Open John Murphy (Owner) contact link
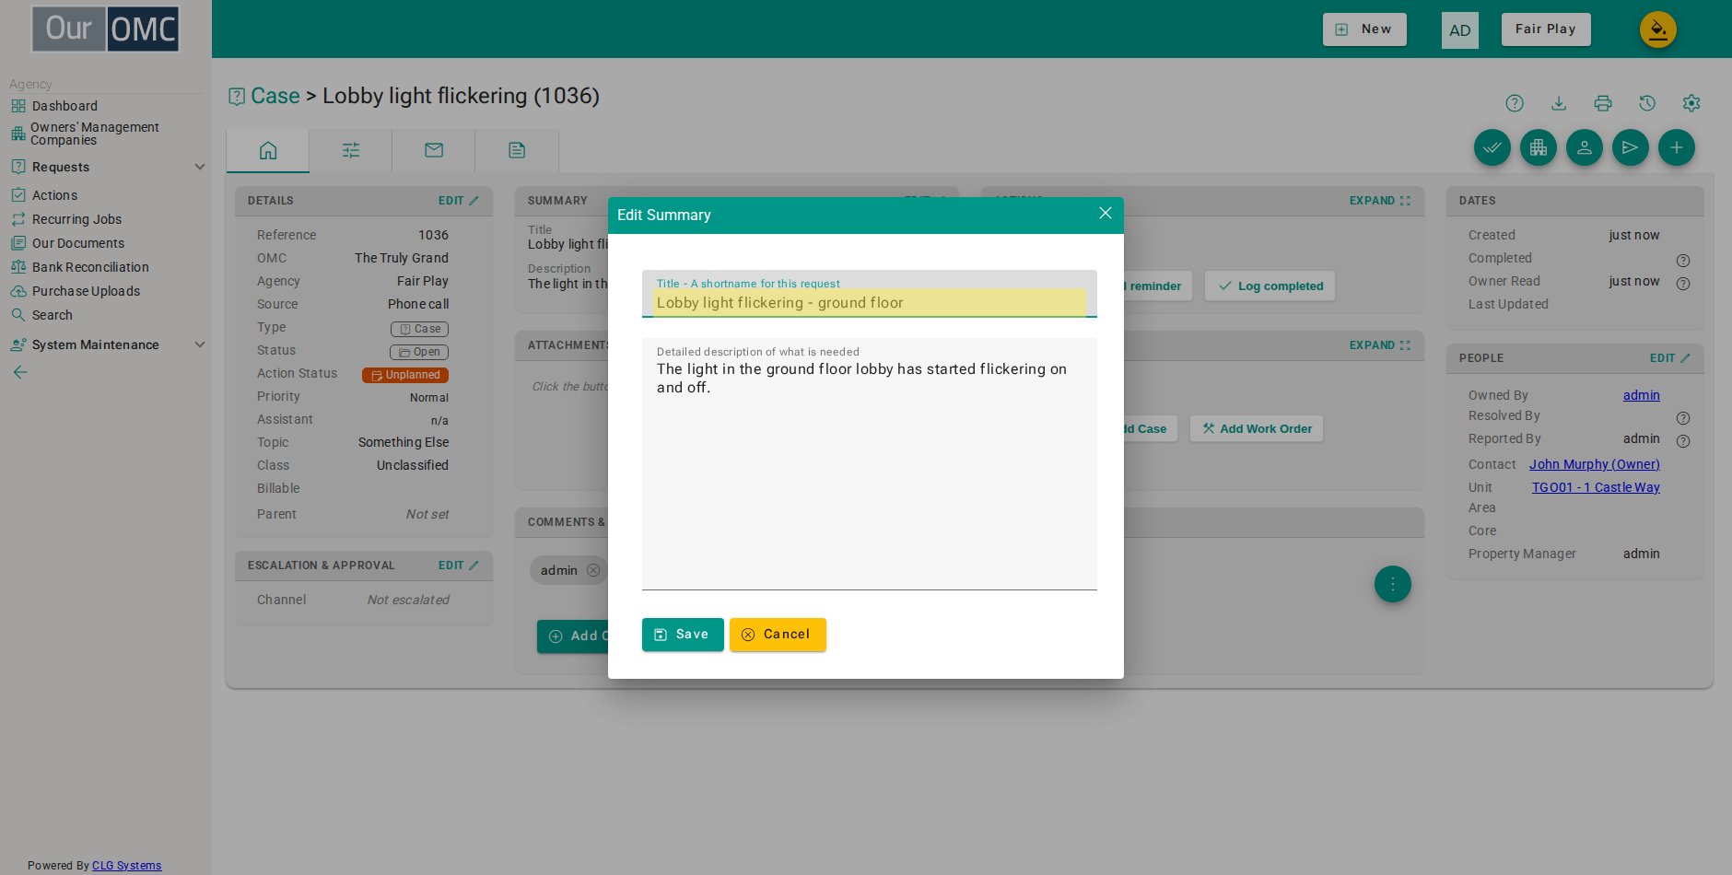This screenshot has height=875, width=1732. pyautogui.click(x=1595, y=464)
